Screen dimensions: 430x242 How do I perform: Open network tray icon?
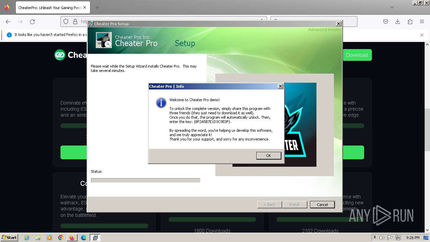point(398,238)
